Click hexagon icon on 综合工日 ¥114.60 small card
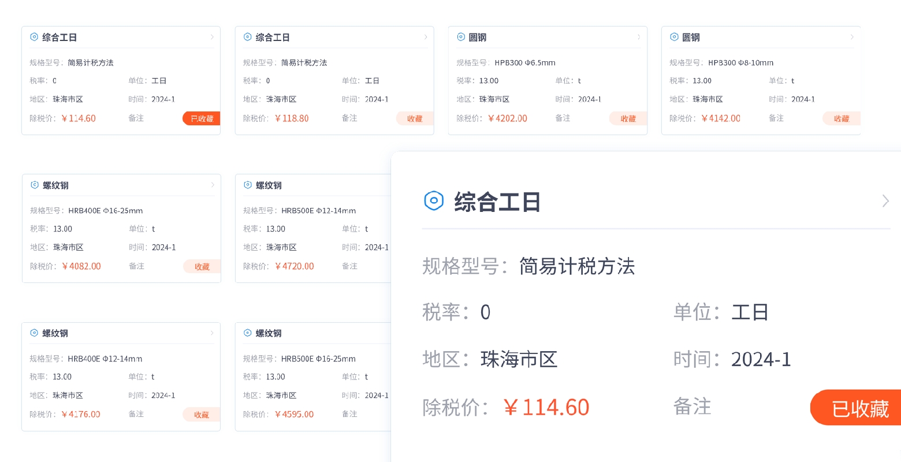This screenshot has height=462, width=901. [x=34, y=37]
